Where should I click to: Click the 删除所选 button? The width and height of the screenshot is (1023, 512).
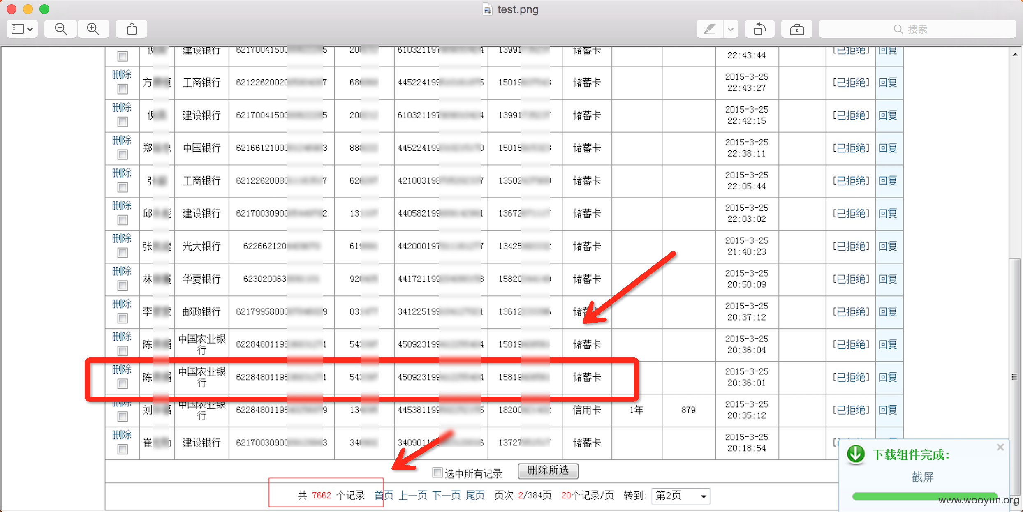(548, 471)
